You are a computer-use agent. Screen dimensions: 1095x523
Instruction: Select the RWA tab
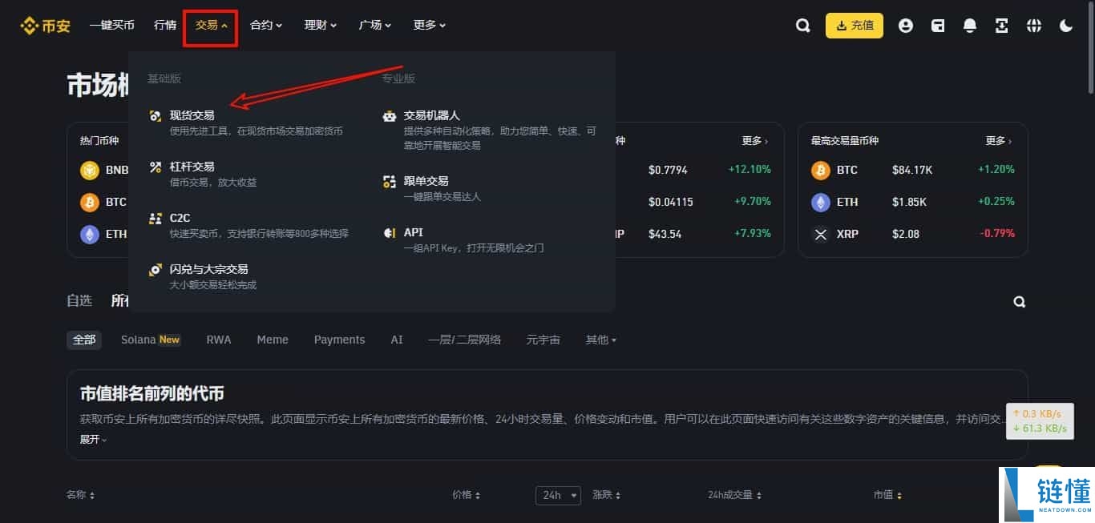219,340
